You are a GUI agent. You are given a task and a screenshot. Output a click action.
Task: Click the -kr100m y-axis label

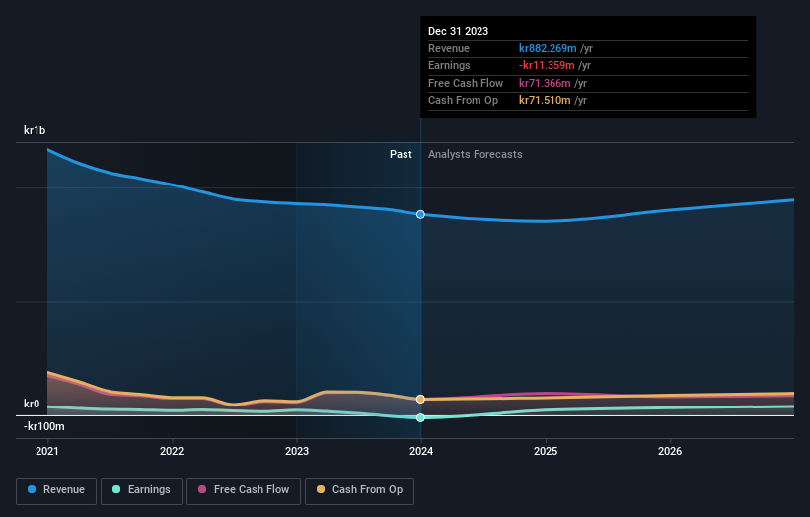click(x=44, y=426)
